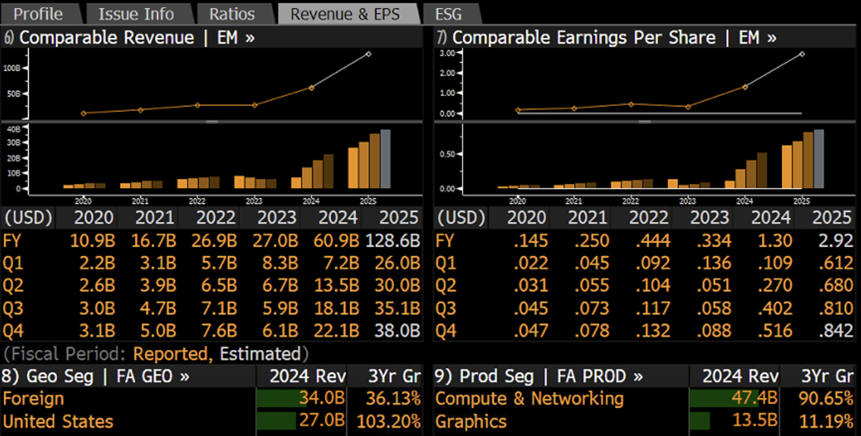
Task: Click Q4 2025 estimated EPS .842
Action: [x=836, y=330]
